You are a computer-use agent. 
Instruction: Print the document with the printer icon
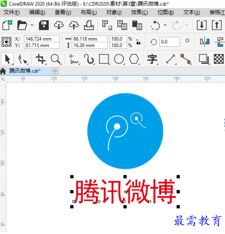tap(89, 25)
